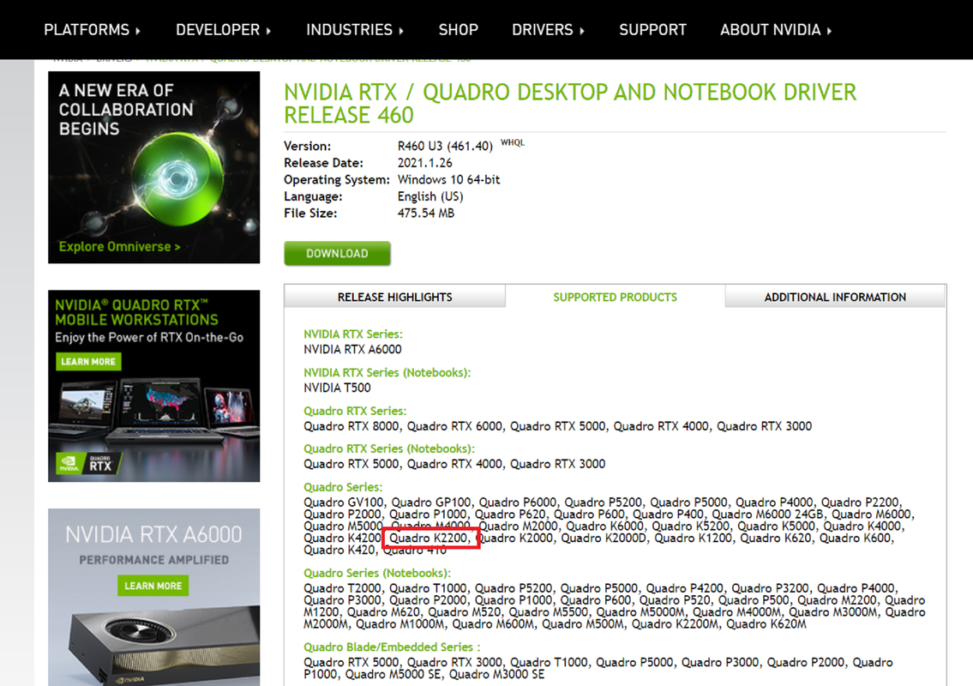
Task: Click LEARN MORE on the RTX A6000 ad
Action: pyautogui.click(x=153, y=586)
